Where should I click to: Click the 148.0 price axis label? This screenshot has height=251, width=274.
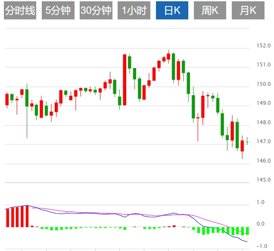tap(263, 122)
